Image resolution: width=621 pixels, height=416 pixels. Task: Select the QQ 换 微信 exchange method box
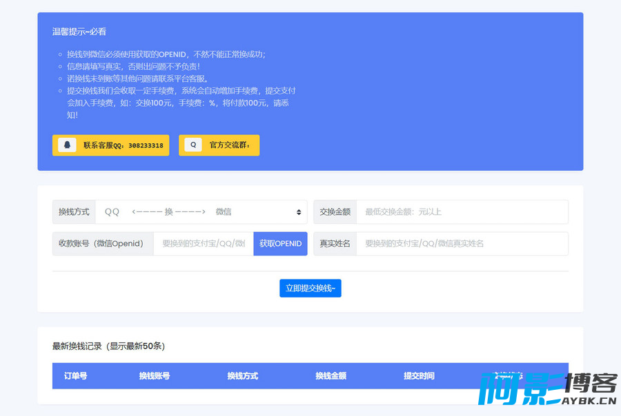tap(201, 212)
